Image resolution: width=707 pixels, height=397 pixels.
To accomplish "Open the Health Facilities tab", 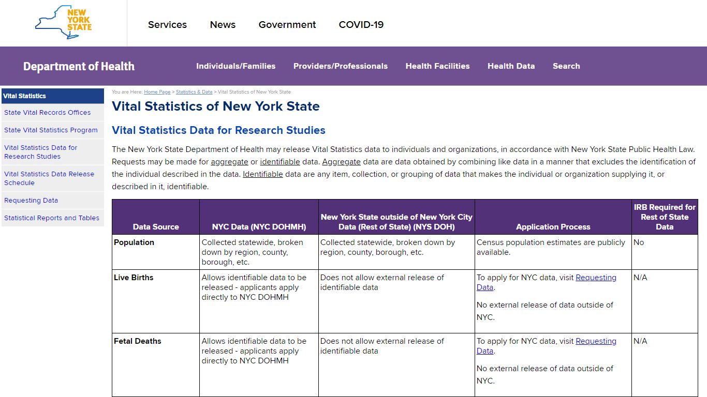I will tap(437, 66).
